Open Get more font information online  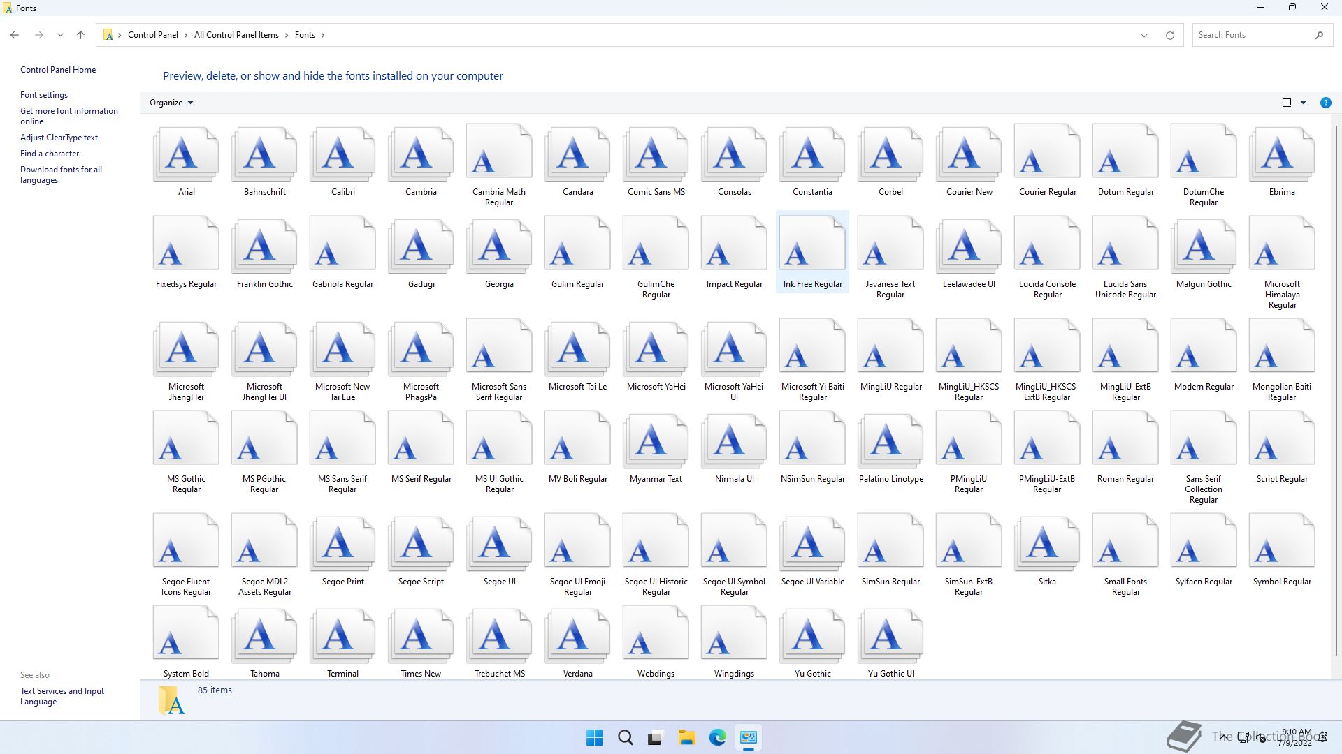69,116
